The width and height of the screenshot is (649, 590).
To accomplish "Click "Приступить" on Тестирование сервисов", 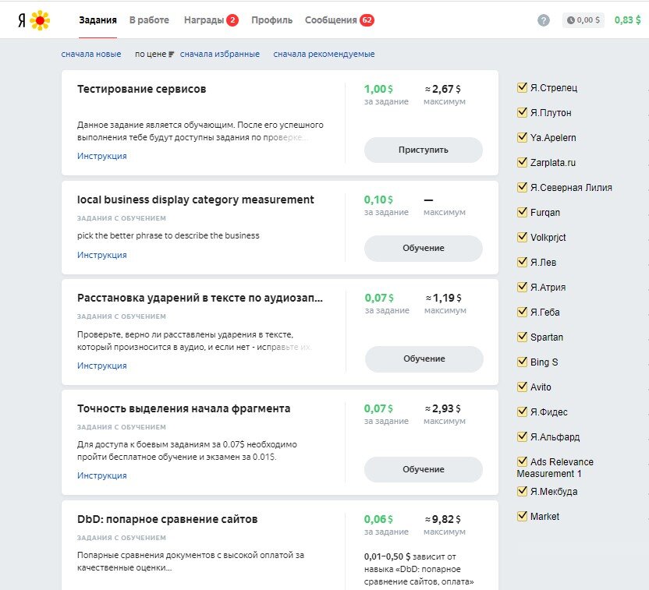I will [423, 150].
